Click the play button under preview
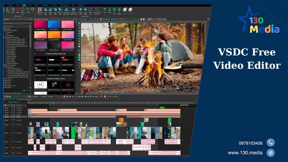 tap(77, 96)
